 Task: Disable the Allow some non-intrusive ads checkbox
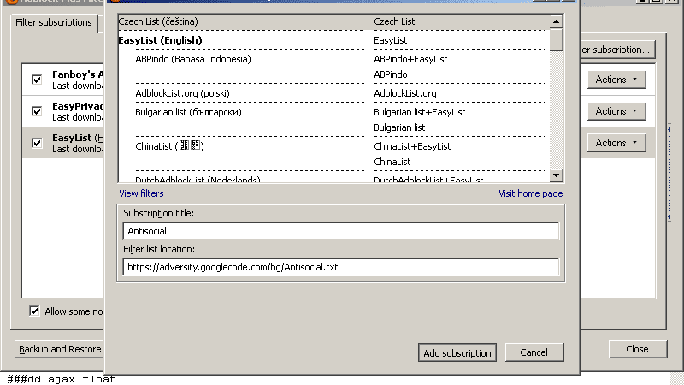[34, 311]
